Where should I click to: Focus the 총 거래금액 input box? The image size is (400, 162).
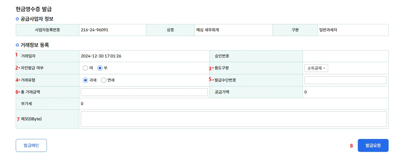coord(144,92)
